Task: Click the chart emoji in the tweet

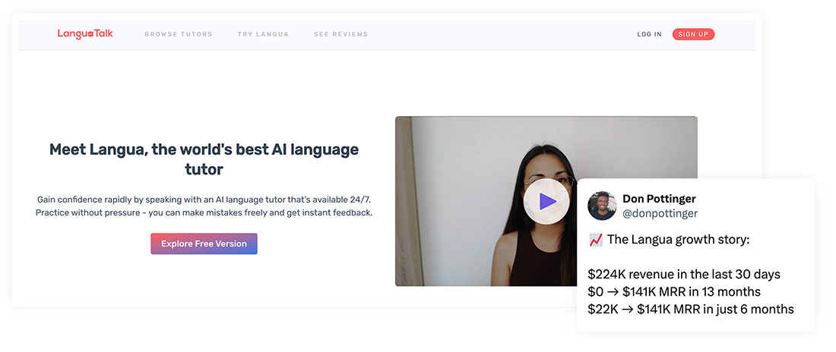Action: tap(596, 240)
